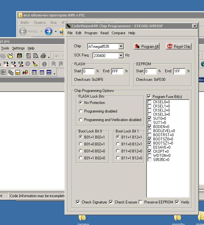Click the FLASH Start address field
Viewport: 204px width, 225px height.
point(88,71)
